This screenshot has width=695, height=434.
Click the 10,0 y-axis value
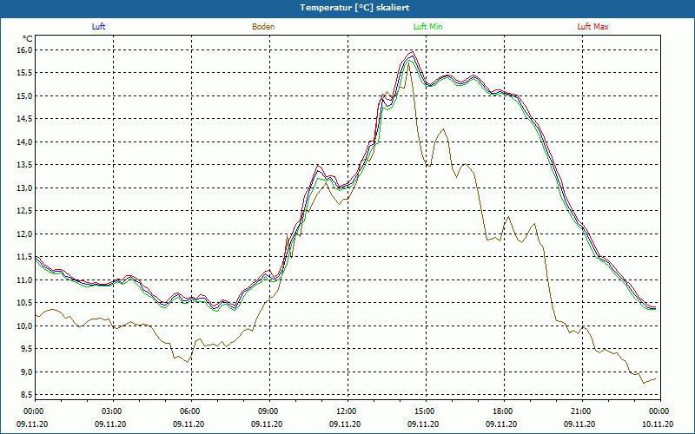[24, 325]
